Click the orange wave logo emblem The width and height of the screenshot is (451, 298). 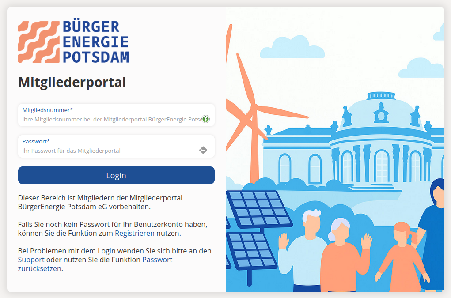click(x=39, y=42)
